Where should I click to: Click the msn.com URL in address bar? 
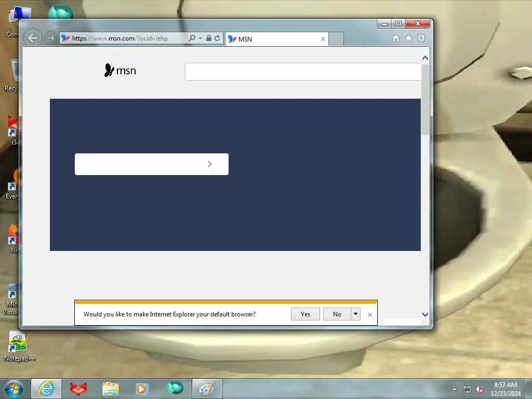(x=120, y=38)
